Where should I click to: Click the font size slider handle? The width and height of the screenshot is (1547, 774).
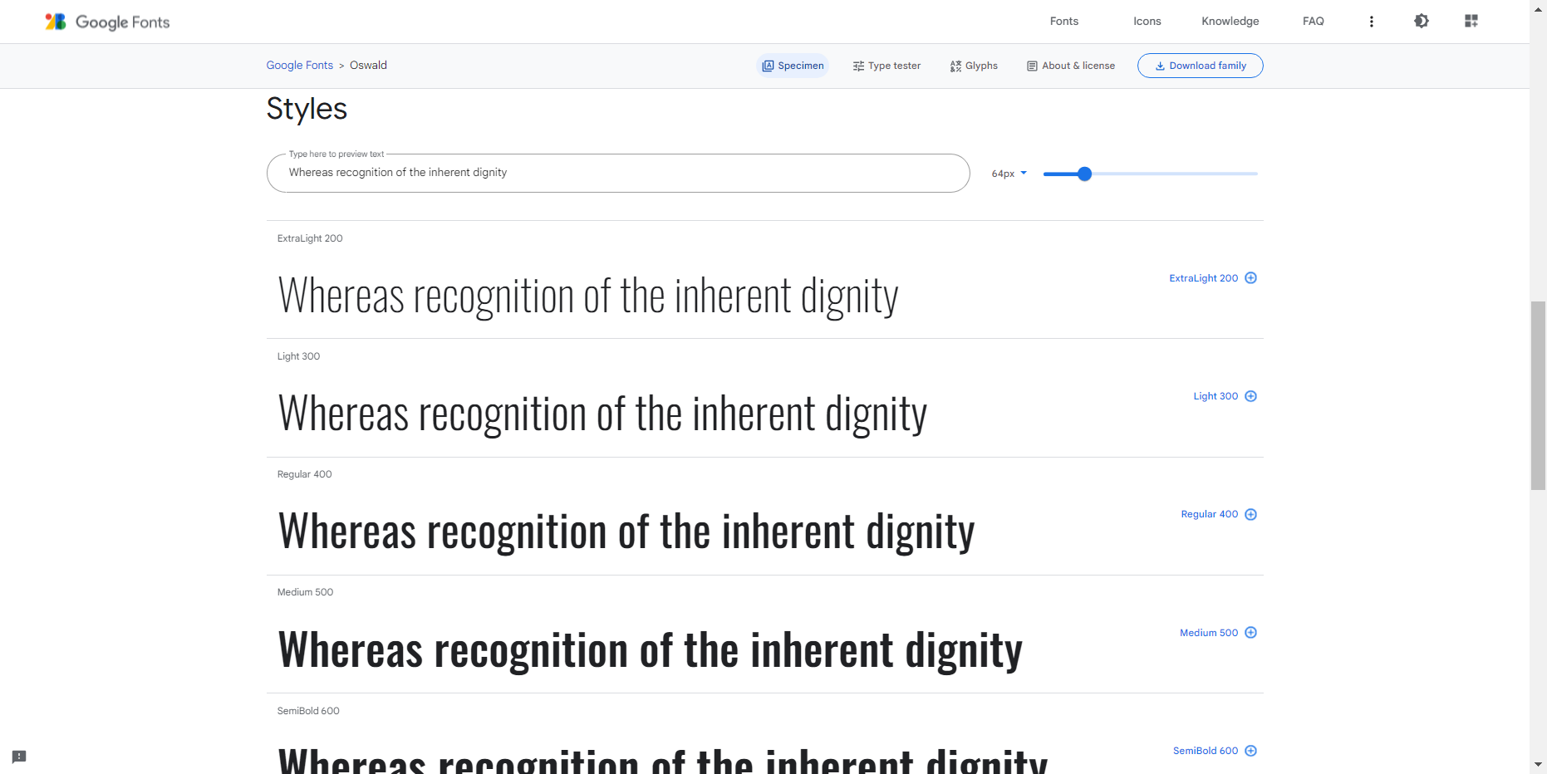[x=1084, y=174]
